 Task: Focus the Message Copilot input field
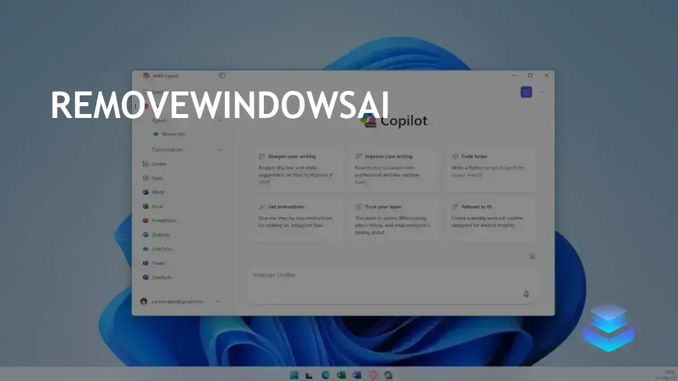click(x=392, y=286)
